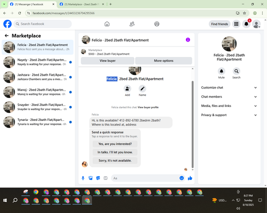Close the Marketplace browser tab
This screenshot has width=267, height=213.
click(x=103, y=4)
